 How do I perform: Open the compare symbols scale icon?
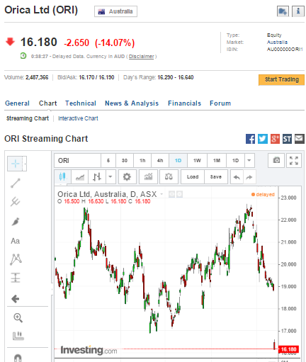point(169,176)
